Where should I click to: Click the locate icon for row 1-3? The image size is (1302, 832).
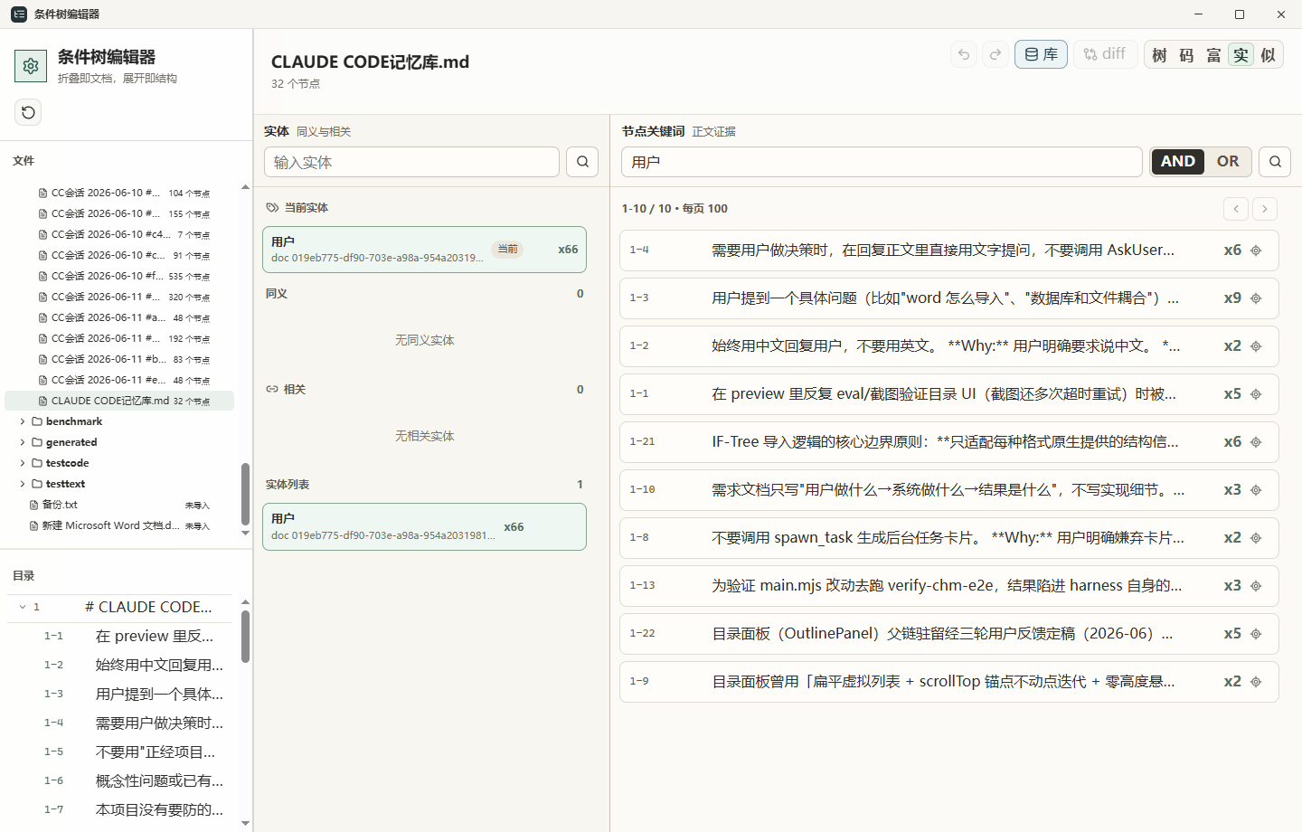click(x=1256, y=298)
